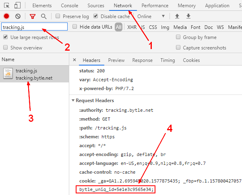This screenshot has height=195, width=242.
Task: Click the import HAR upload arrow icon
Action: (x=177, y=16)
